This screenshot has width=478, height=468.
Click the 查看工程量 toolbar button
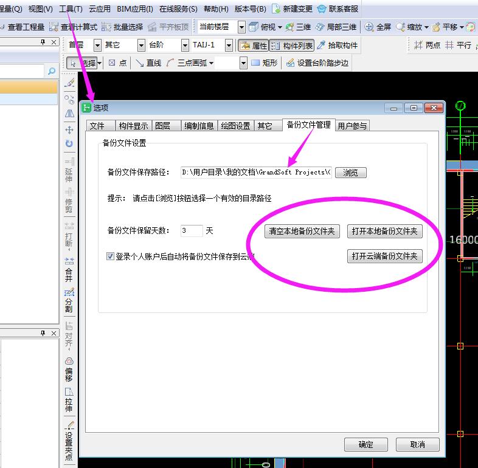[23, 27]
